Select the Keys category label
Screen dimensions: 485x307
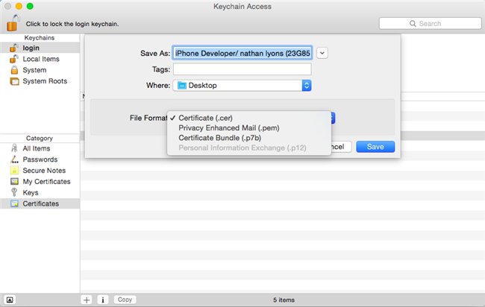point(31,193)
